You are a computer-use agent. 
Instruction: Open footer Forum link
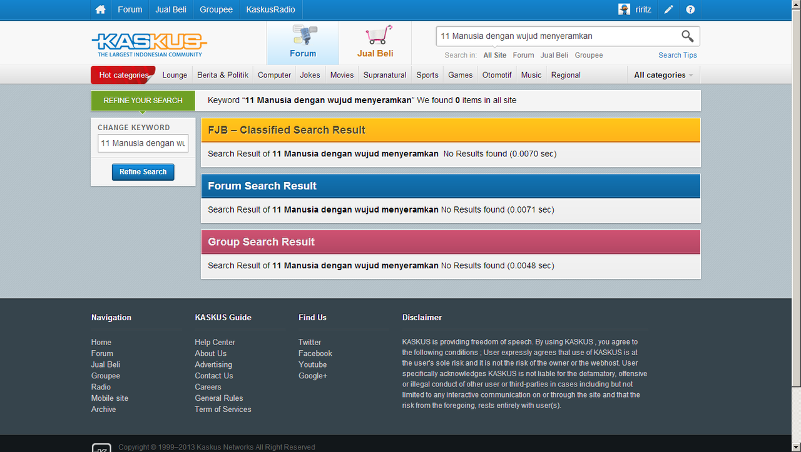102,353
